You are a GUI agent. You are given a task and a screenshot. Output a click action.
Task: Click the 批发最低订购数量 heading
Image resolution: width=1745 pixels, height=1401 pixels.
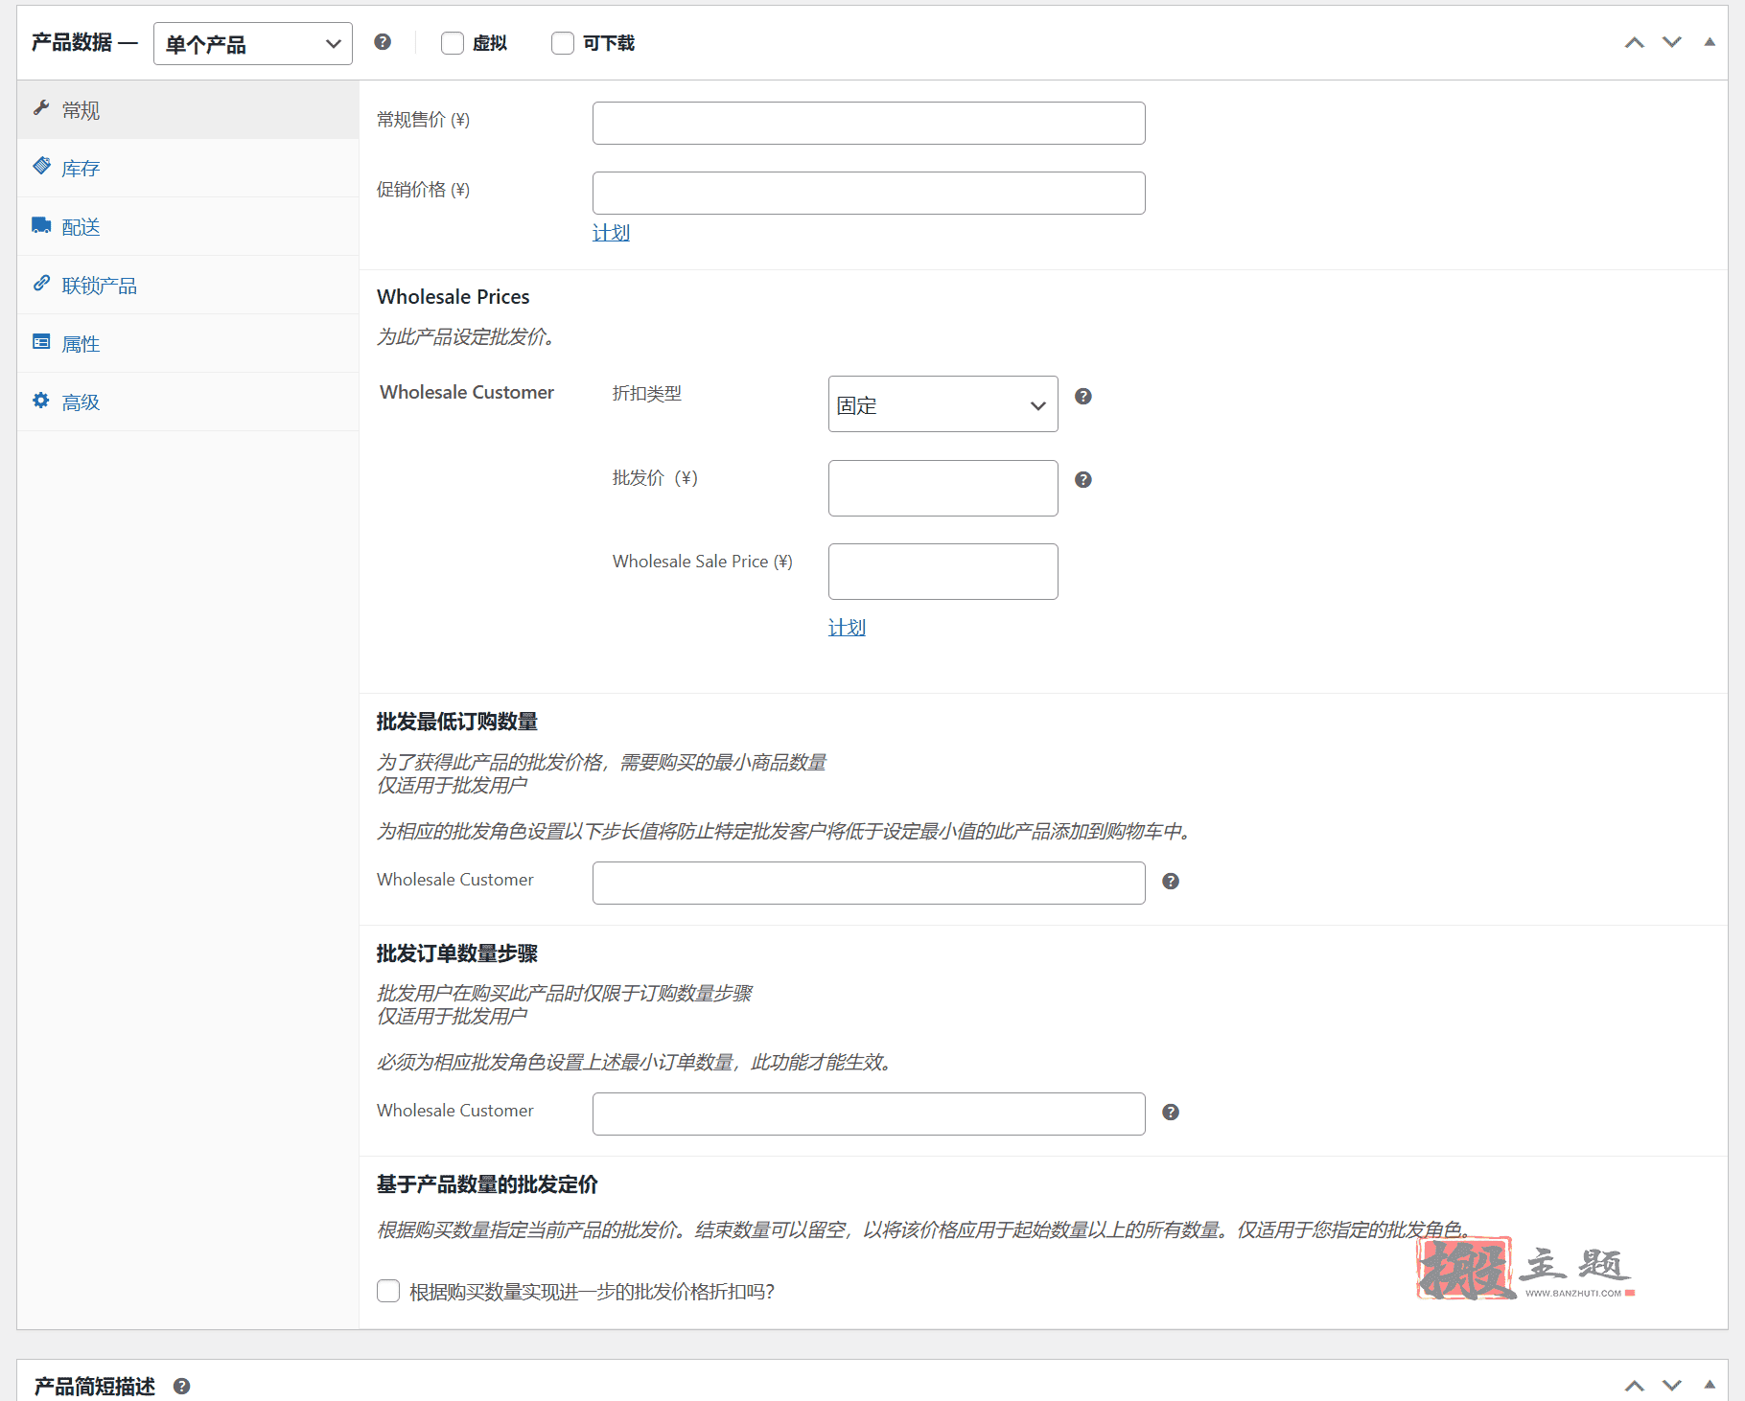(x=457, y=722)
